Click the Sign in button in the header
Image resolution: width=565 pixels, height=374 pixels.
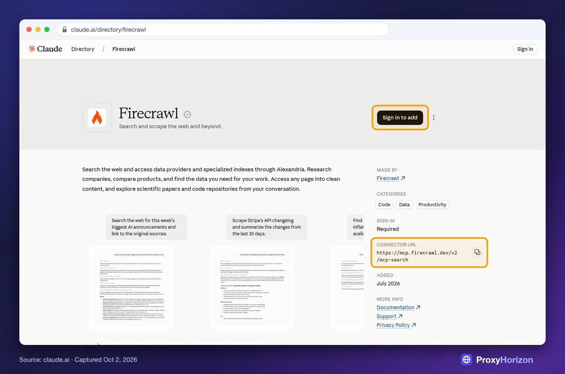click(x=525, y=49)
